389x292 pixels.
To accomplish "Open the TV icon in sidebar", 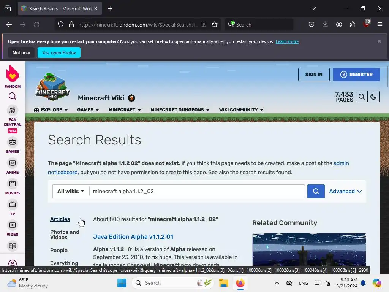I will 13,205.
